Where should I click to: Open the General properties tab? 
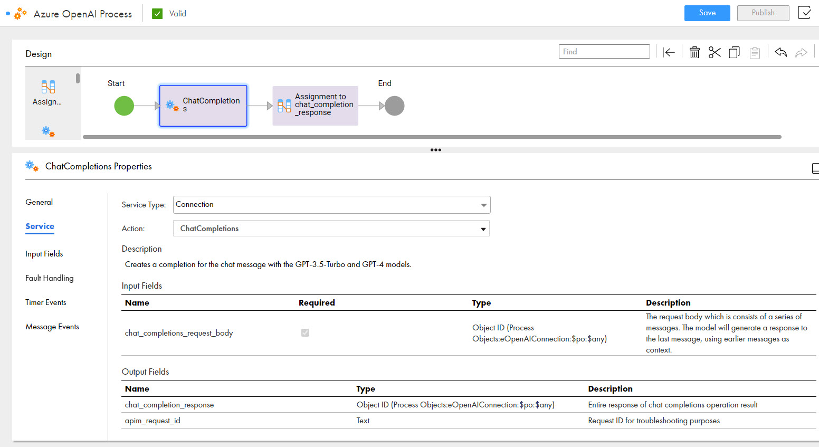click(x=39, y=202)
